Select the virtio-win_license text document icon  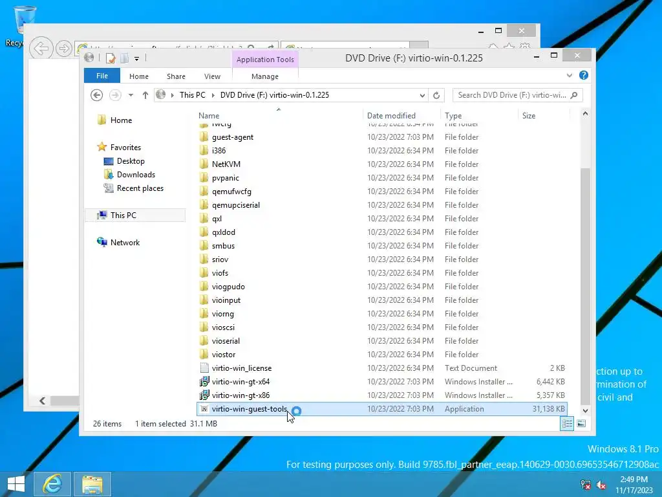pos(204,368)
